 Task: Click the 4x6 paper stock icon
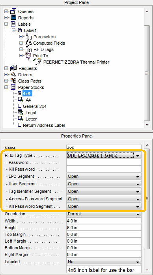[20, 93]
